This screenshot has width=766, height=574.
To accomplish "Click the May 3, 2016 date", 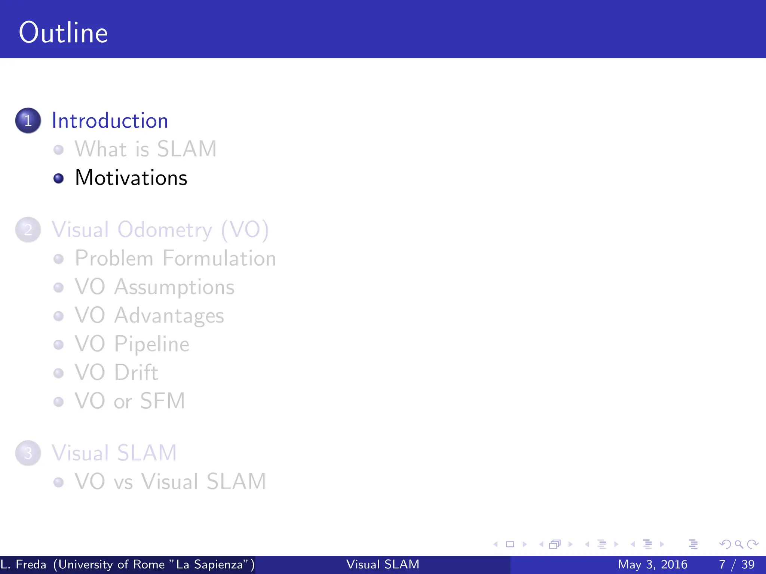I will point(653,564).
